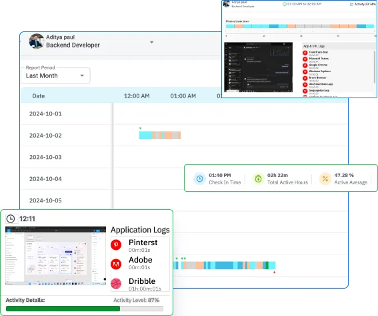Open the Report Period Last Month dropdown

click(x=56, y=75)
